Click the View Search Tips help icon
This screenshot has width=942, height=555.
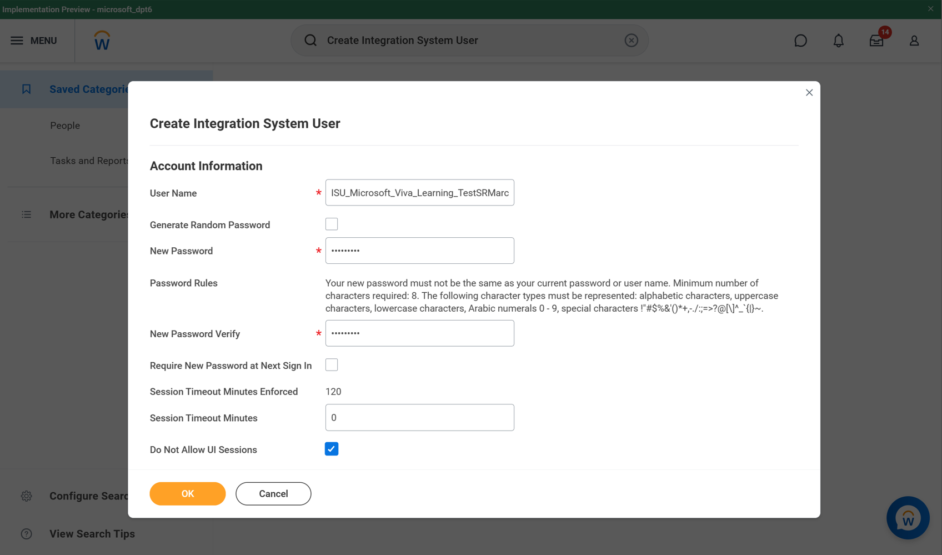[x=26, y=534]
